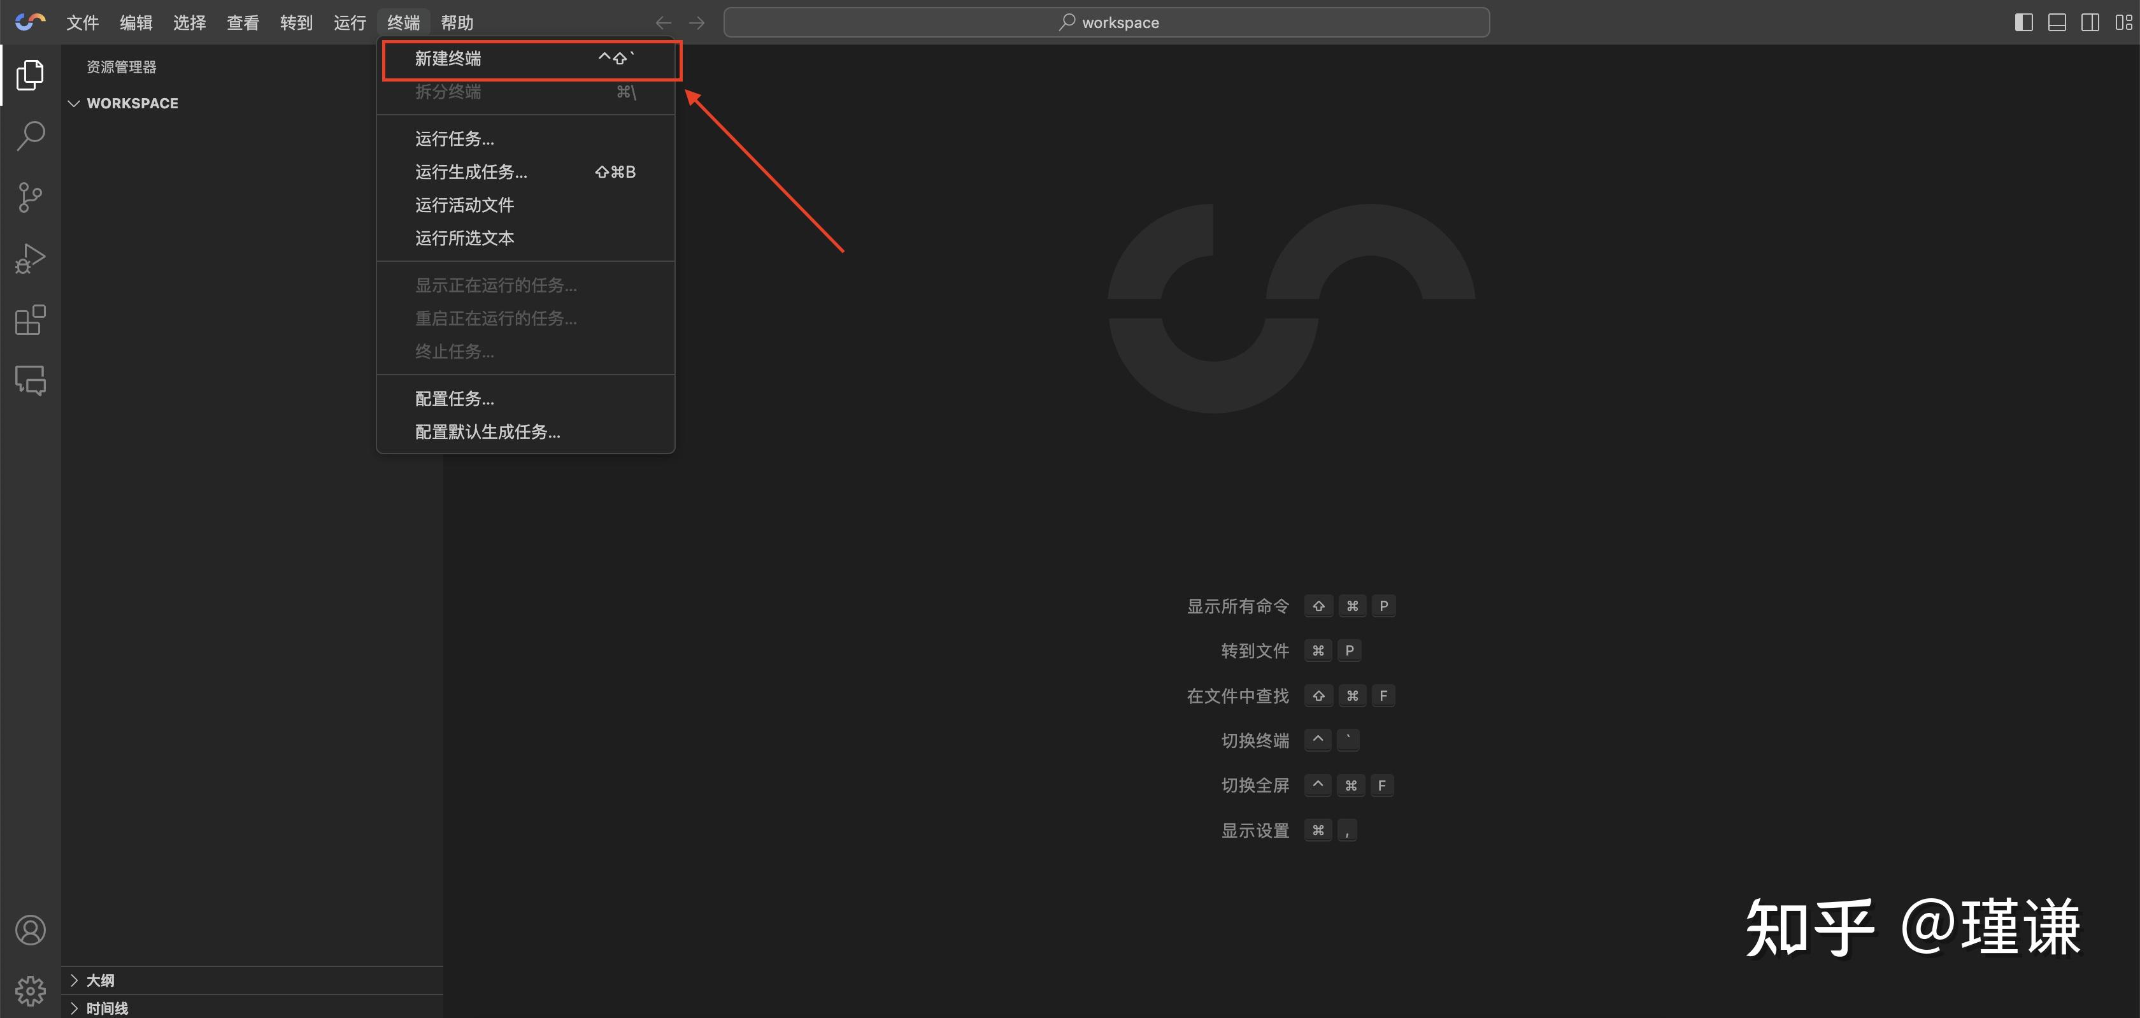The height and width of the screenshot is (1018, 2140).
Task: Open the Accounts icon at bottom left
Action: pos(30,930)
